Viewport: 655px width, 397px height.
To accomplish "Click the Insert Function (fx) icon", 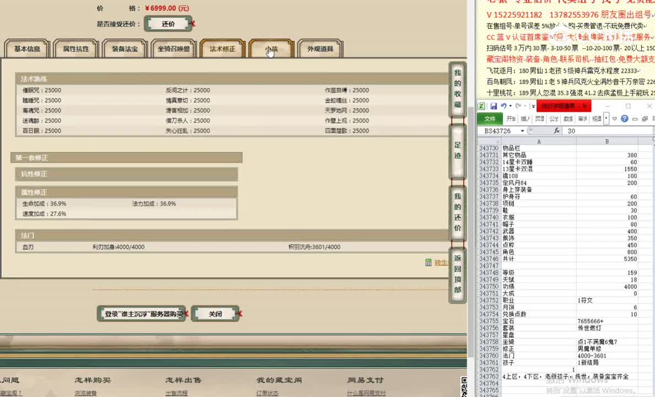I will 557,130.
